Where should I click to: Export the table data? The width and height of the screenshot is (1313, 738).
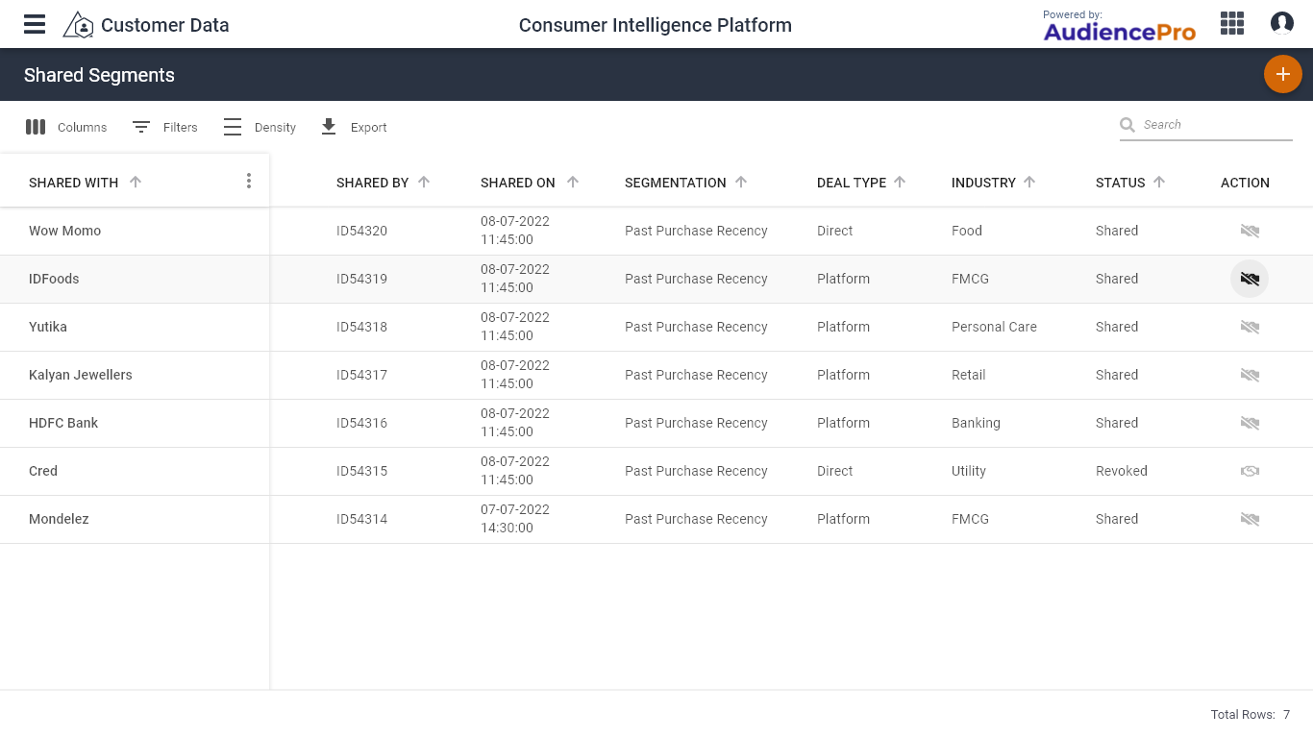pos(353,127)
